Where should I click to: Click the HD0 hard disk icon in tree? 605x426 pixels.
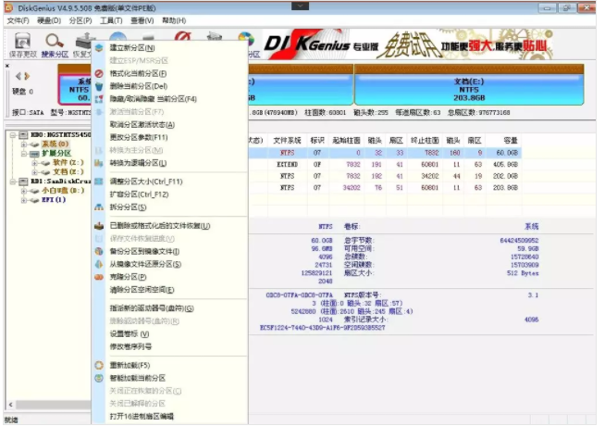(23, 135)
